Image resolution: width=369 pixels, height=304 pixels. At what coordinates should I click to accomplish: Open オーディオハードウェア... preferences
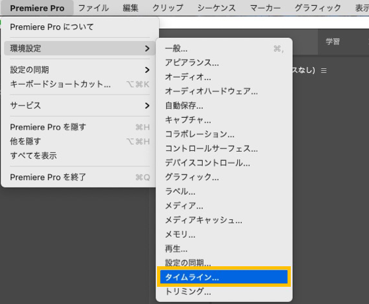pyautogui.click(x=224, y=91)
